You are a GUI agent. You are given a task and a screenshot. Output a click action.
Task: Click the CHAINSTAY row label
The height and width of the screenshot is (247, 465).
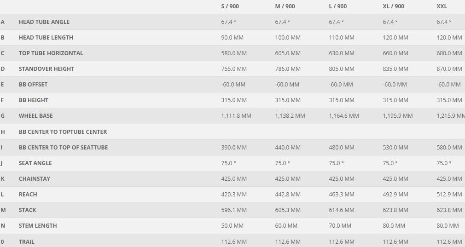pyautogui.click(x=35, y=179)
